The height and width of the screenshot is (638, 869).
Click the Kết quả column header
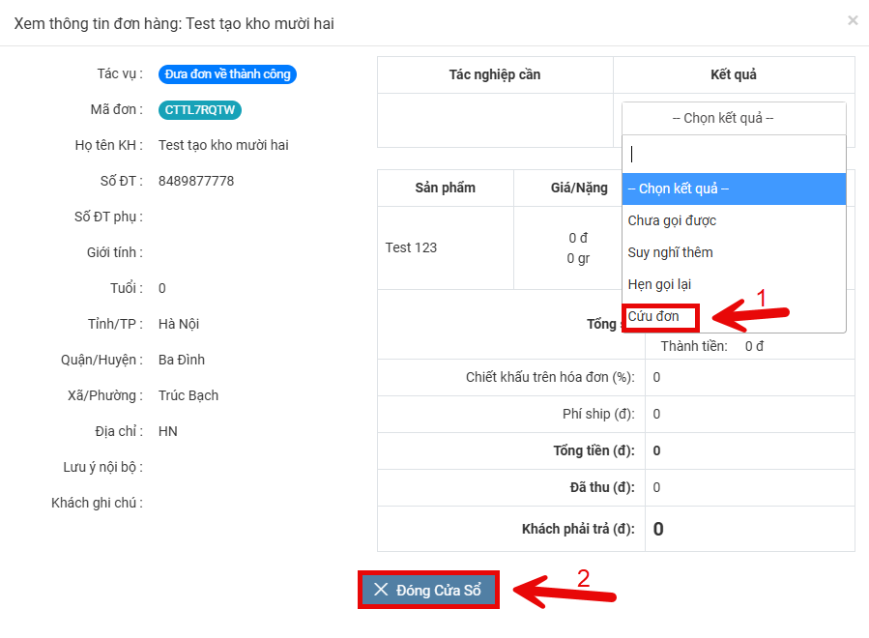coord(733,75)
